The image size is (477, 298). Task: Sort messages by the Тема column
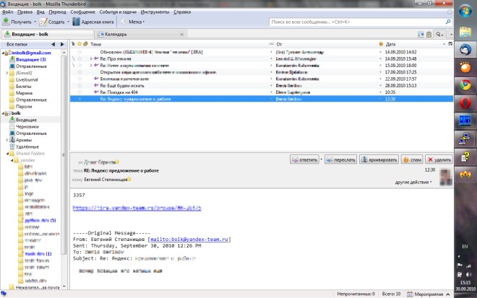(179, 44)
